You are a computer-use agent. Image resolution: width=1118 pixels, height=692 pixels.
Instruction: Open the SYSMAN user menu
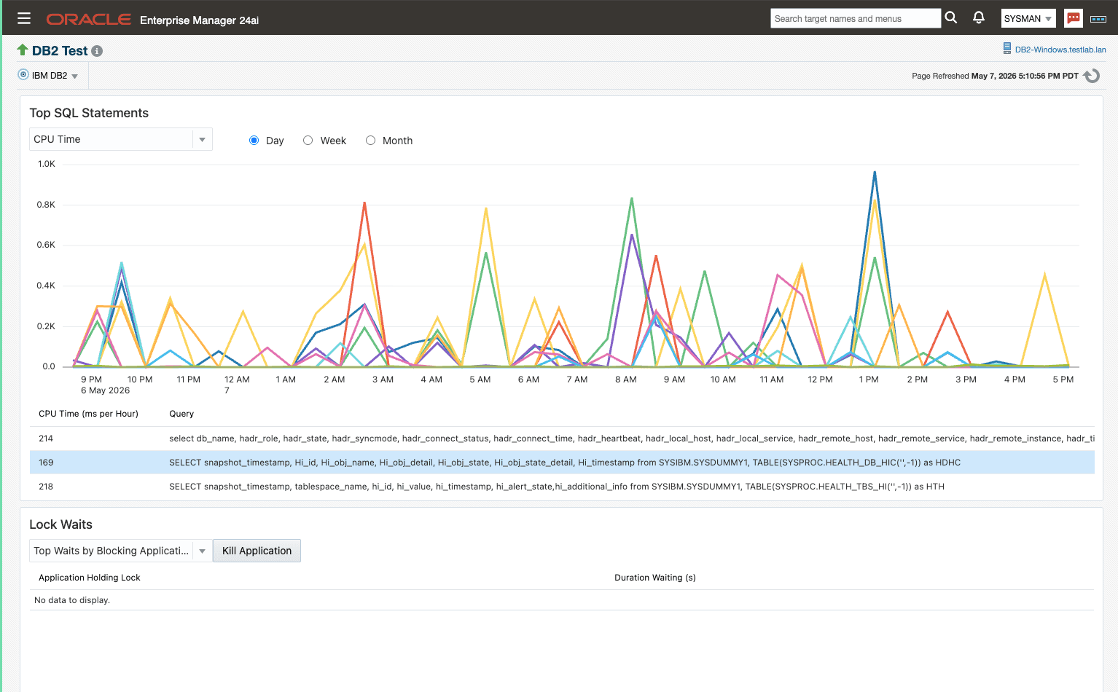tap(1028, 19)
